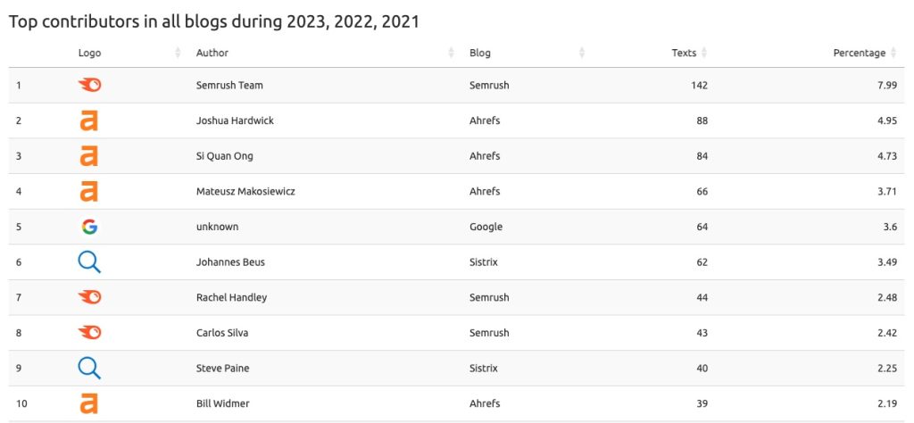Sort by Percentage column sort arrows
This screenshot has width=914, height=423.
tap(893, 54)
